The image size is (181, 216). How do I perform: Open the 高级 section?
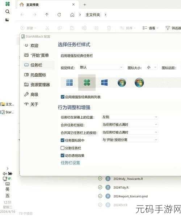pos(38,94)
